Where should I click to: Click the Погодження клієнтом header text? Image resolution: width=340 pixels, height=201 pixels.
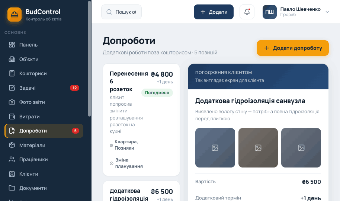point(224,72)
